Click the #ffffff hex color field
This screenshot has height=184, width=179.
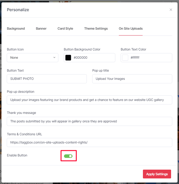150,58
